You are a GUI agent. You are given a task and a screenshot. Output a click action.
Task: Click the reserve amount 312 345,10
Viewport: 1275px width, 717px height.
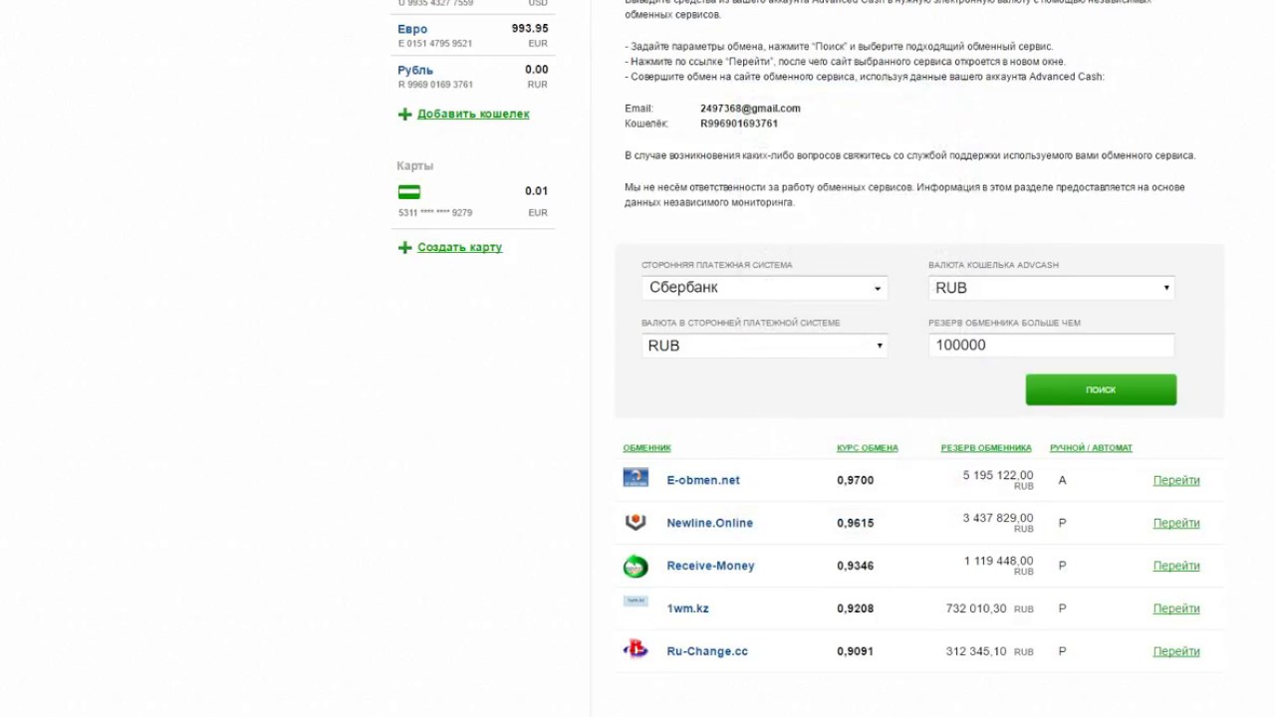click(976, 651)
